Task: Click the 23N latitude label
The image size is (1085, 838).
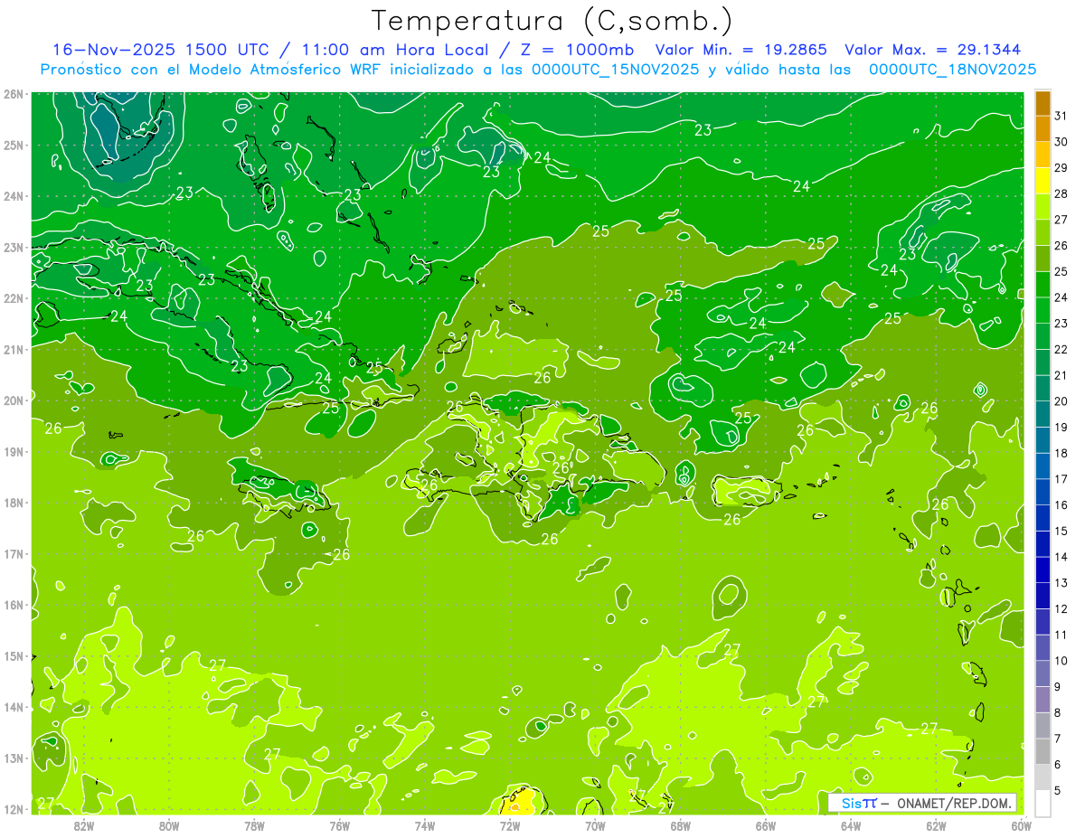Action: (x=14, y=247)
